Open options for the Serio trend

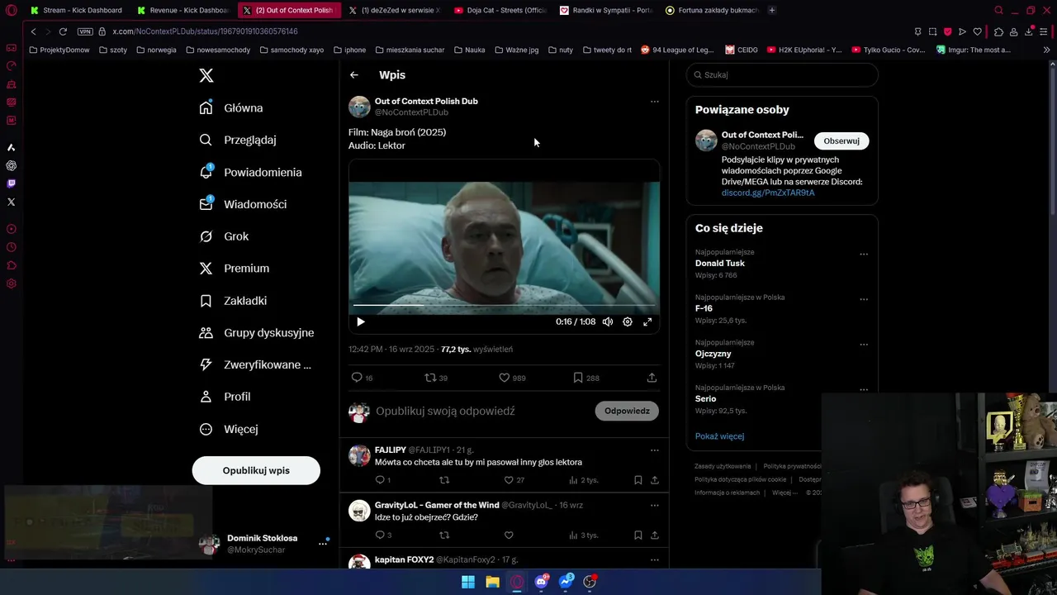point(864,390)
